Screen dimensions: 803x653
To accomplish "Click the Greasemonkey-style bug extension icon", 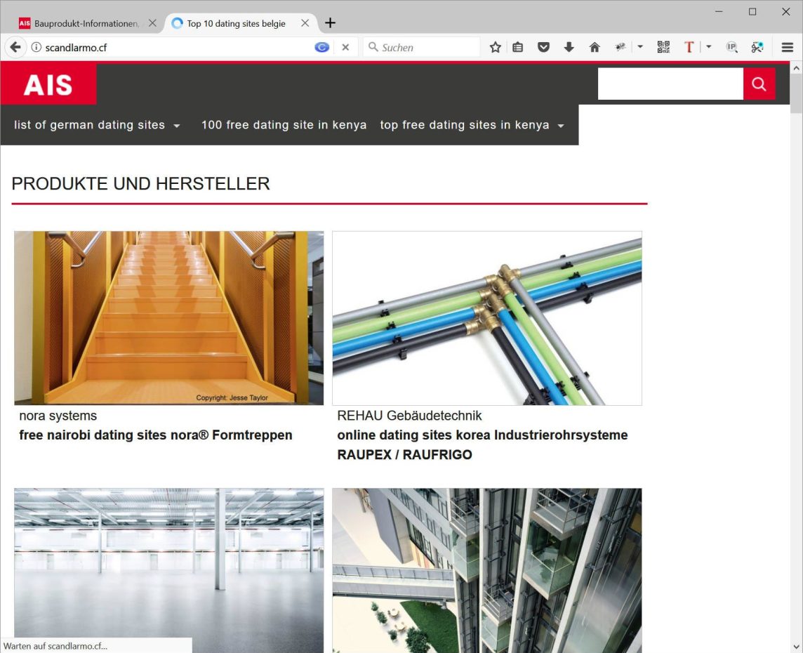I will point(620,47).
